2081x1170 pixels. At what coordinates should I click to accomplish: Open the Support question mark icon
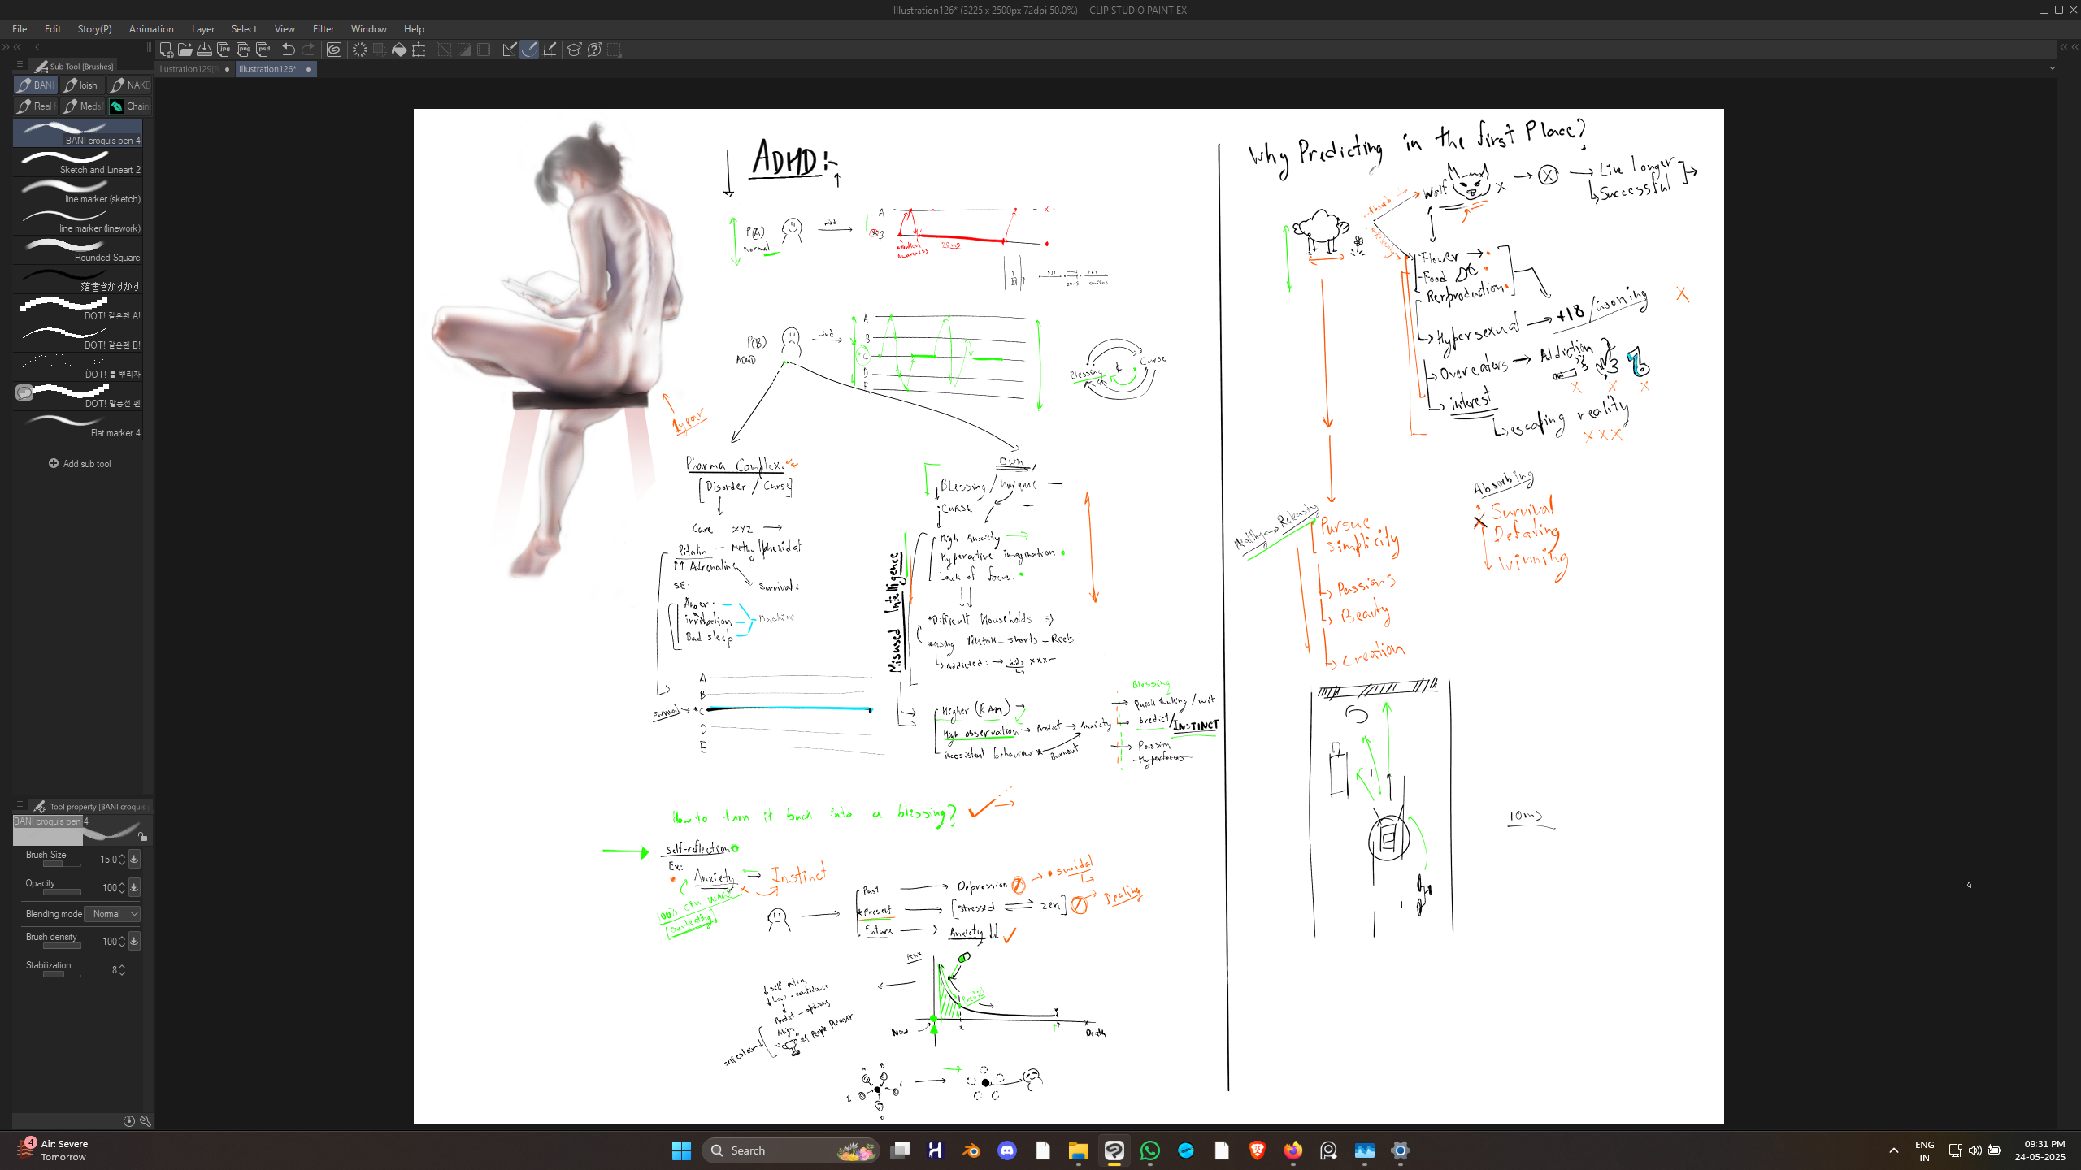(x=594, y=50)
